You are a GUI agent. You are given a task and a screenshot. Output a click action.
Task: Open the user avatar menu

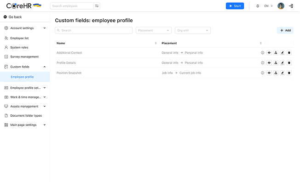(281, 6)
